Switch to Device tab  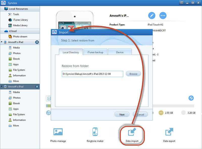click(120, 52)
